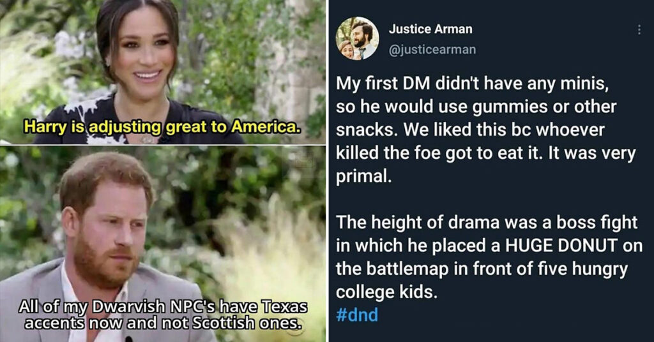Open the #dnd hashtag link
Screen dimensions: 654x342
[357, 315]
